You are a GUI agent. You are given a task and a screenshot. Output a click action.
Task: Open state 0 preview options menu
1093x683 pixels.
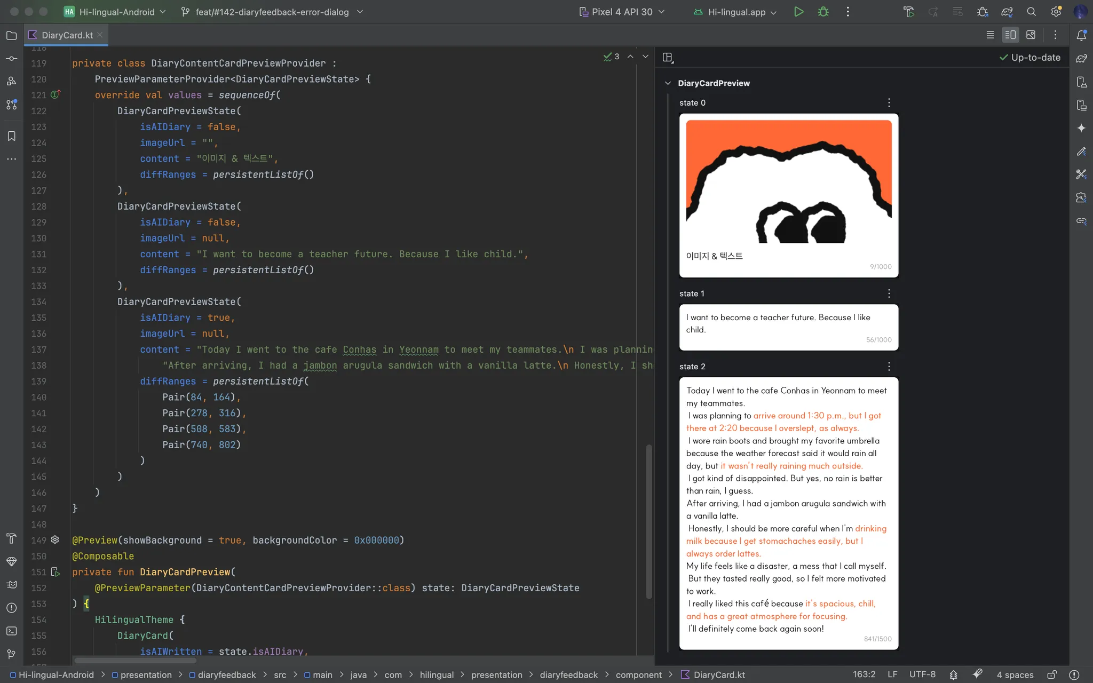(889, 102)
